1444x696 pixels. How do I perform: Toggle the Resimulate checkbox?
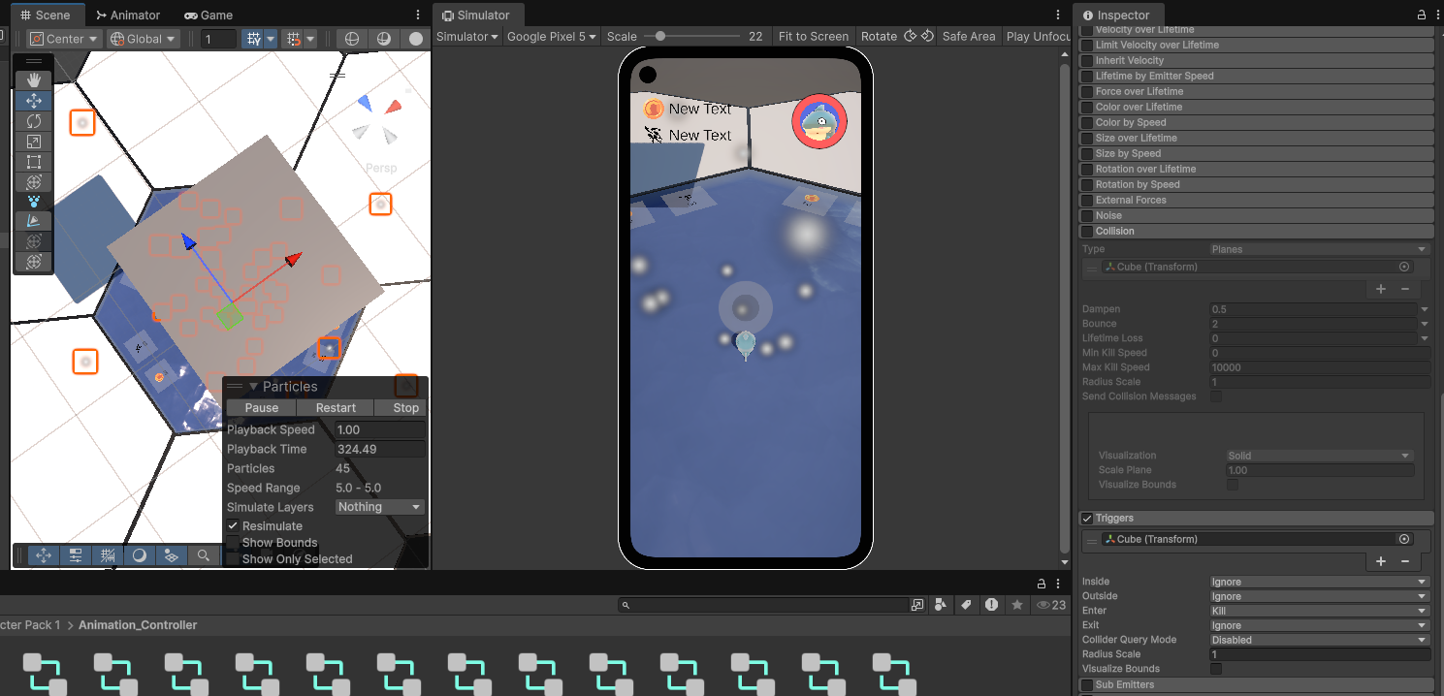click(x=233, y=525)
